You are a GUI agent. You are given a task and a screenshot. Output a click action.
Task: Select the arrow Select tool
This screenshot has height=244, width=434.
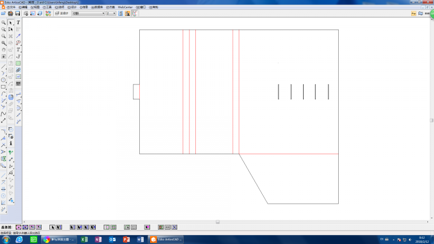pos(11,22)
